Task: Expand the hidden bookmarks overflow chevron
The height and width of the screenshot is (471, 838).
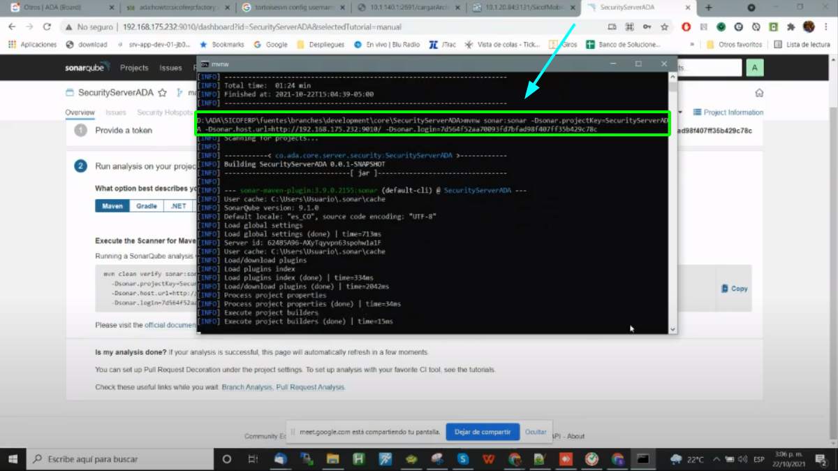Action: [692, 45]
